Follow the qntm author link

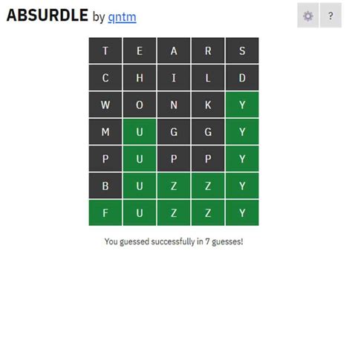coord(122,17)
